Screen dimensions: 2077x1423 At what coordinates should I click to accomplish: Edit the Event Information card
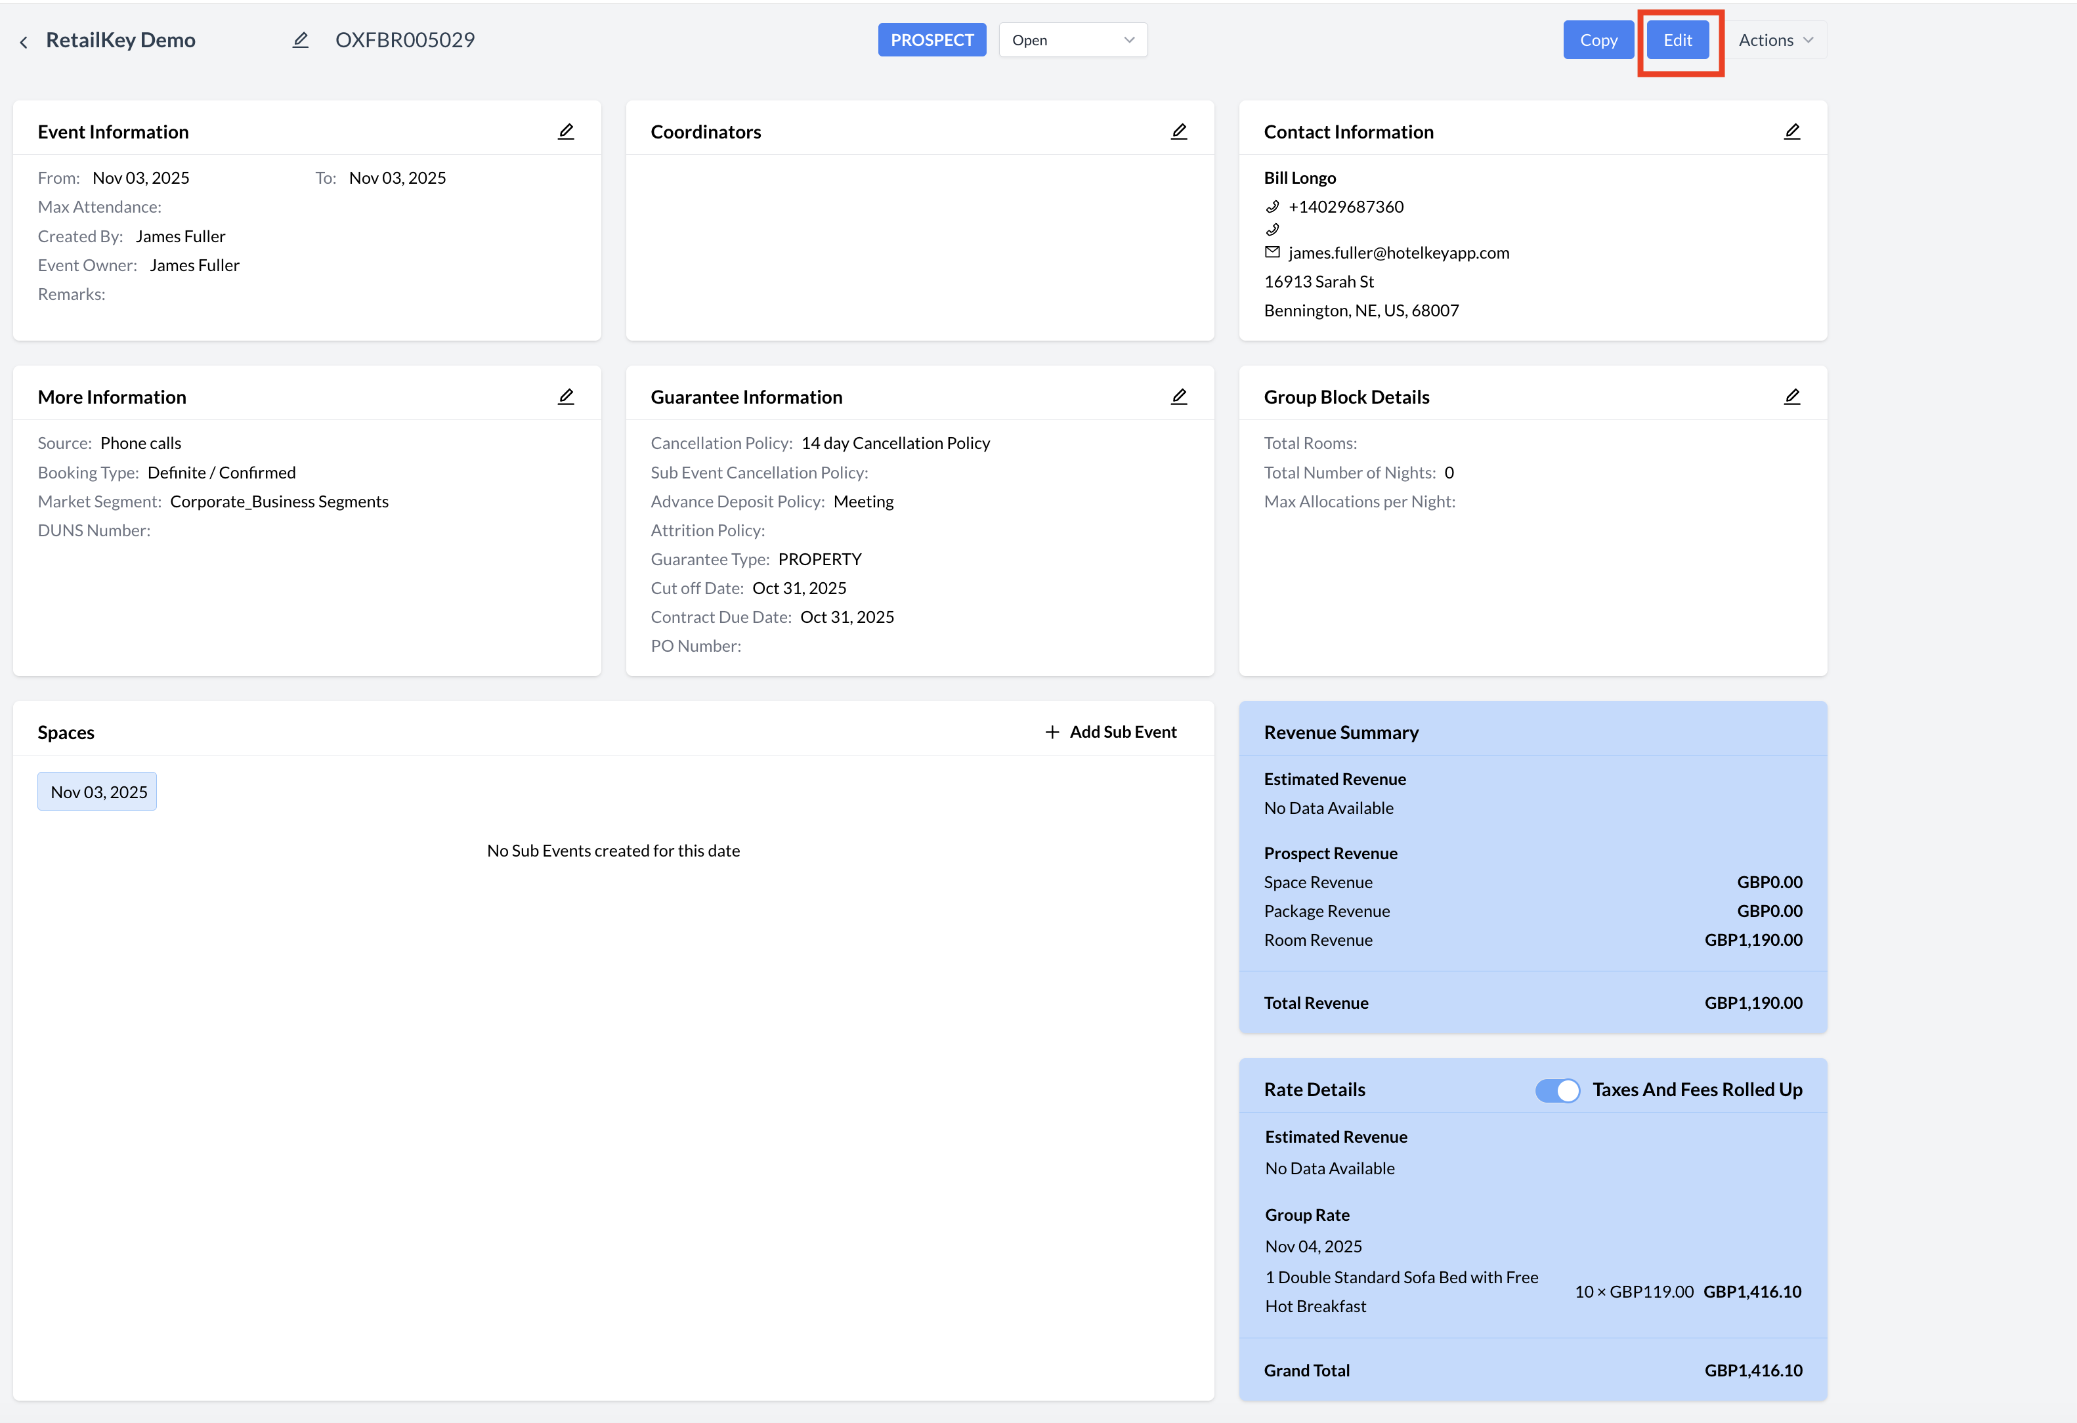(566, 131)
